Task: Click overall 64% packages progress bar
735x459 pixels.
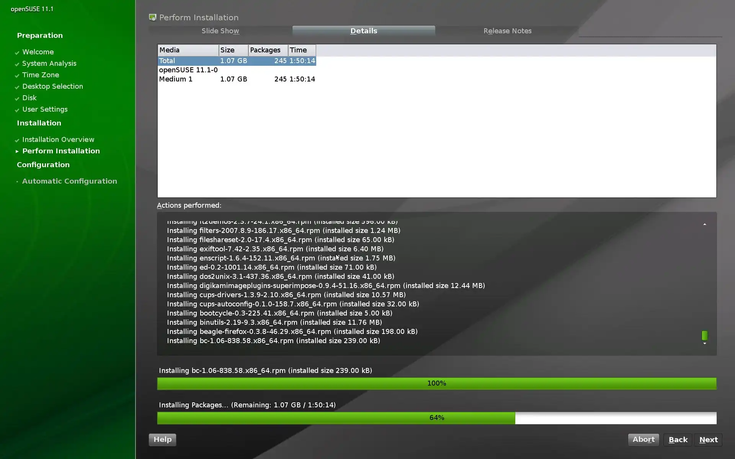Action: [x=436, y=418]
